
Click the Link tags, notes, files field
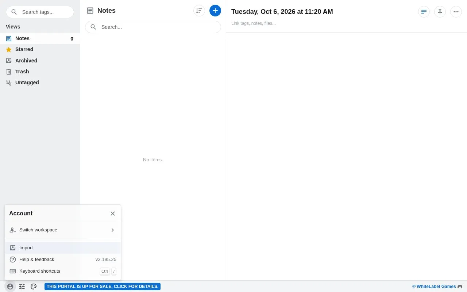point(254,23)
